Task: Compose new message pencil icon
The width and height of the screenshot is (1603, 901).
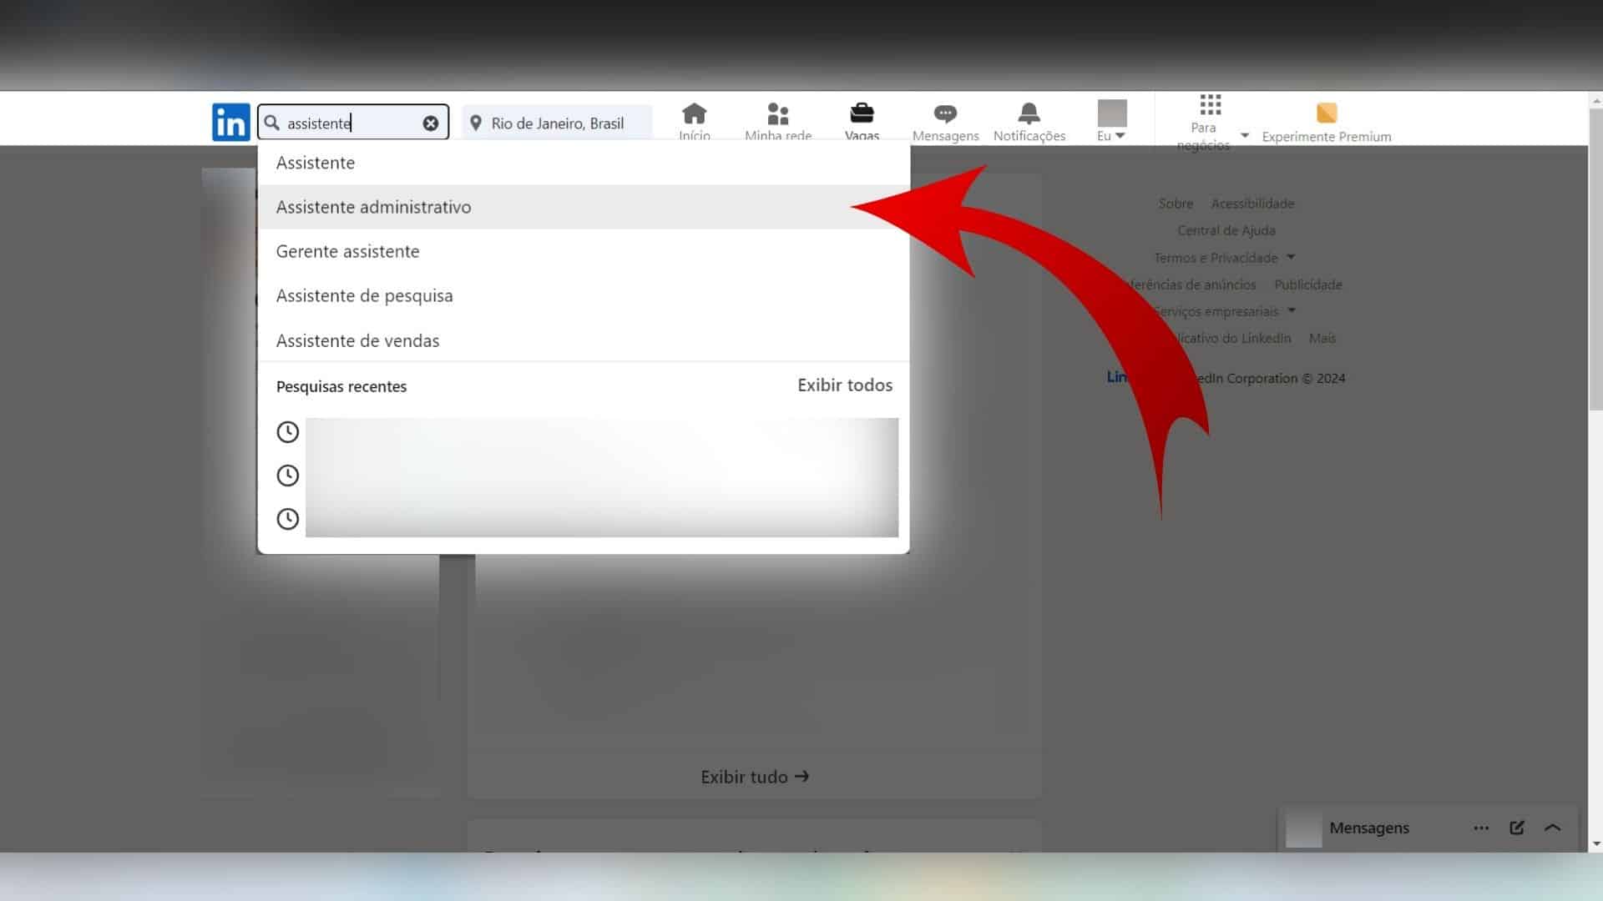Action: (x=1517, y=828)
